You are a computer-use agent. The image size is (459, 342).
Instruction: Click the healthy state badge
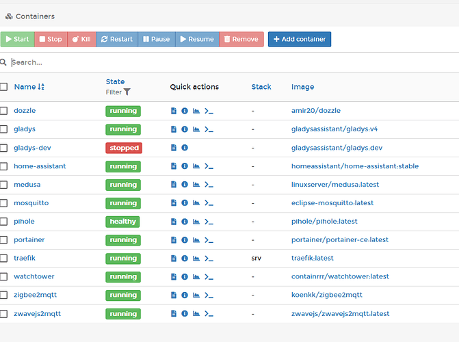(122, 222)
